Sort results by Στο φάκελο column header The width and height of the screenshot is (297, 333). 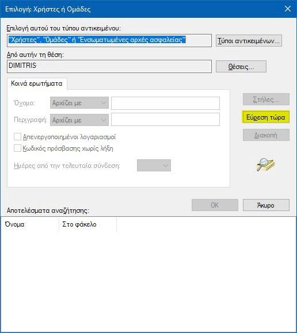tap(87, 224)
